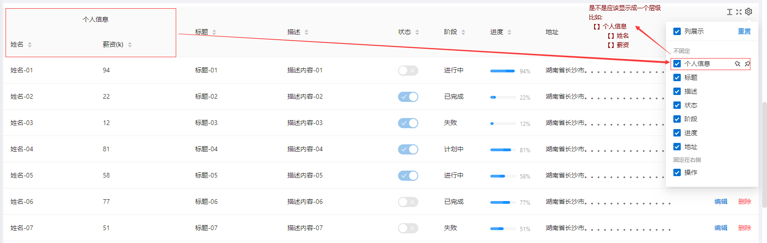Uncheck the 个人信息 column checkbox

click(x=677, y=64)
